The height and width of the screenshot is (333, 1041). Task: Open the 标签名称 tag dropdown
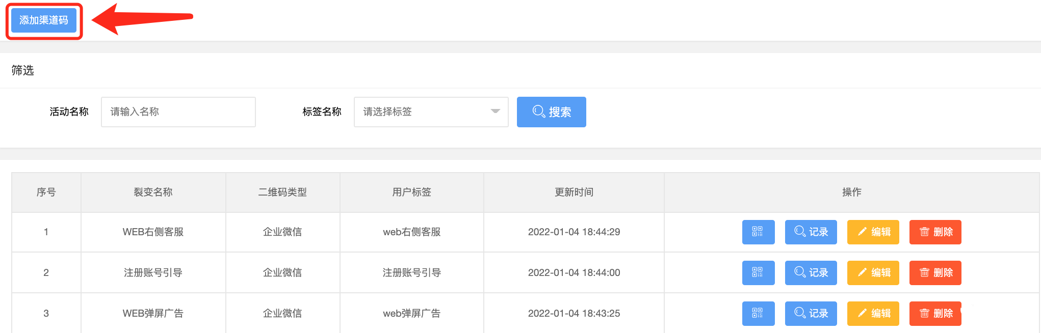[x=430, y=112]
